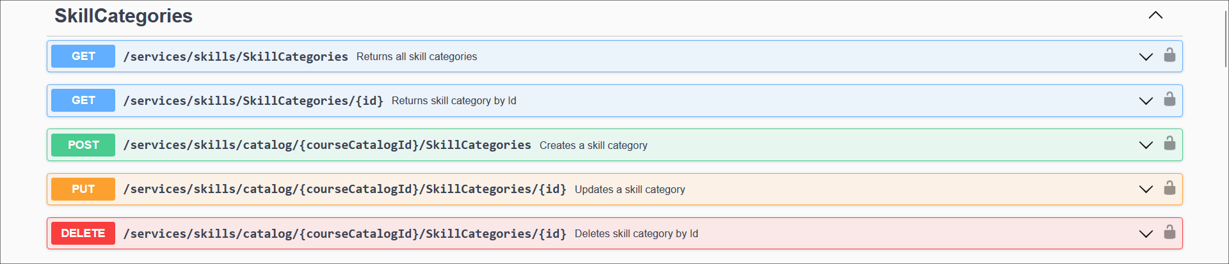
Task: Expand the 'Creates a skill category' chevron
Action: [x=1145, y=145]
